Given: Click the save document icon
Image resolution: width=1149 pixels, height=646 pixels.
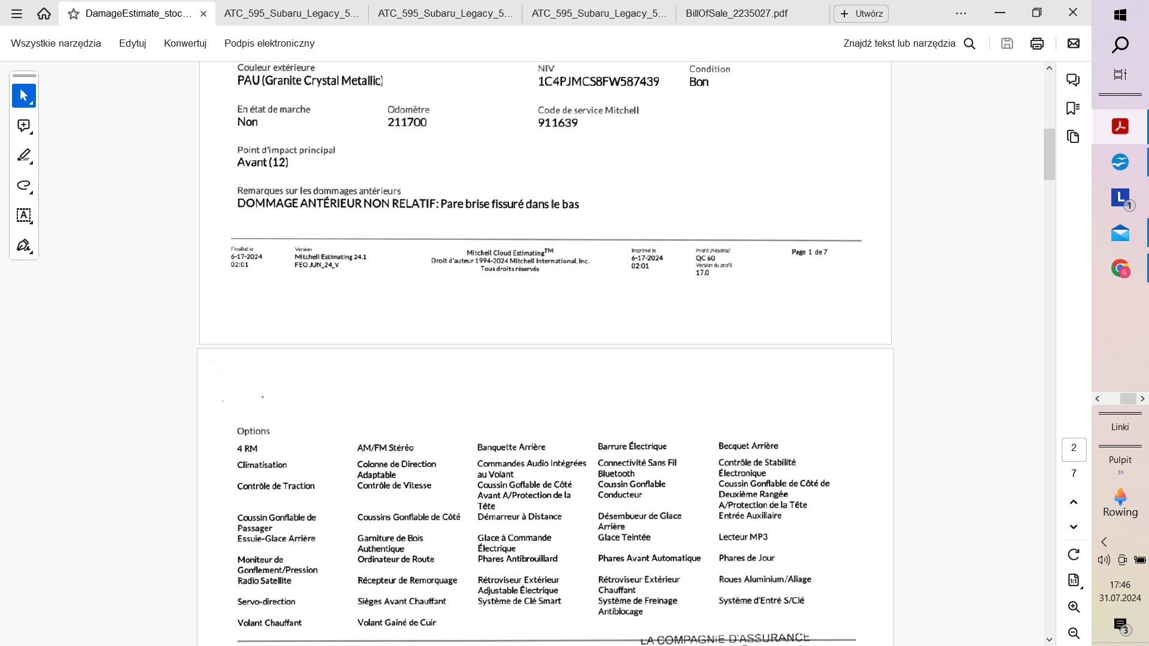Looking at the screenshot, I should point(1007,43).
